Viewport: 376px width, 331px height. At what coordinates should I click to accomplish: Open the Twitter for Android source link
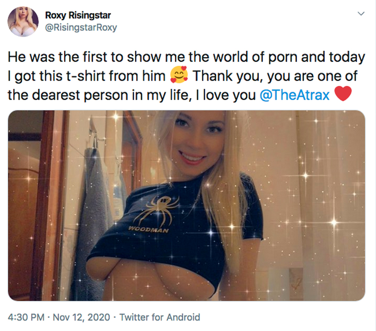tap(160, 317)
